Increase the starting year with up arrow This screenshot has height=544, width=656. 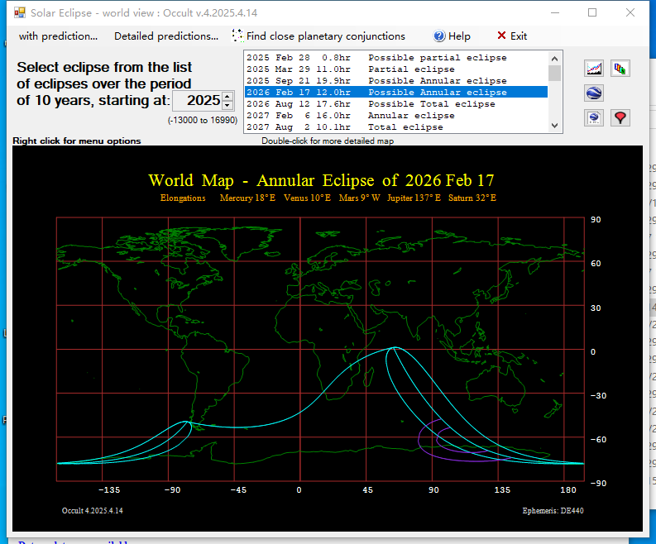point(227,97)
